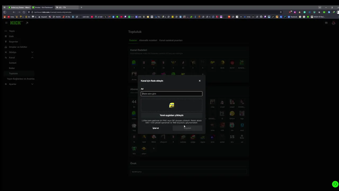Open 'Roller' under Kanal
Screen dimensions: 339x191
click(12, 68)
